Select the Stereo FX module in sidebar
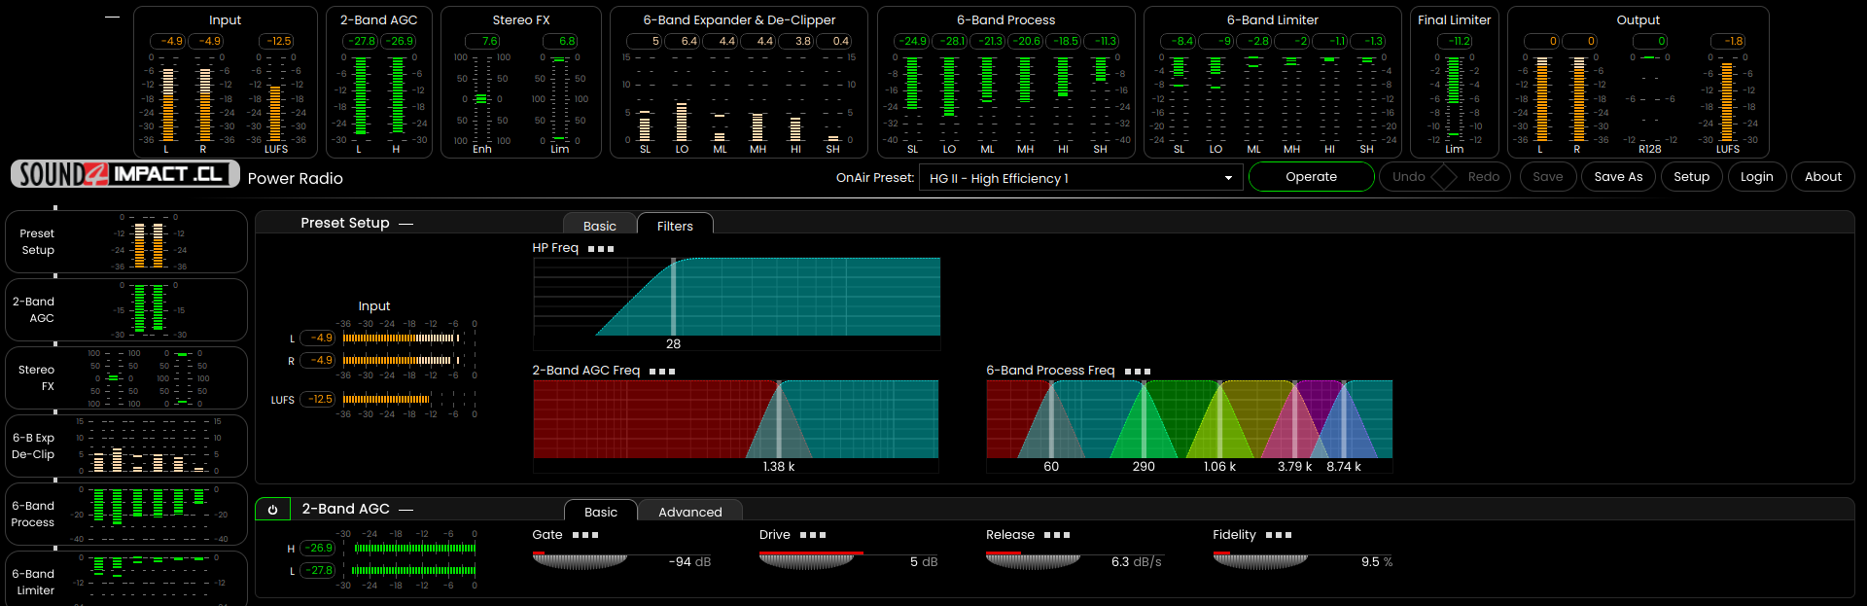 point(126,378)
